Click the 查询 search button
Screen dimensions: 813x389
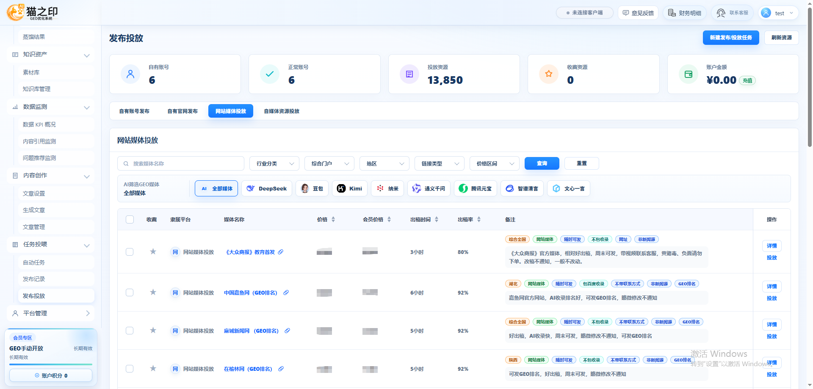542,163
